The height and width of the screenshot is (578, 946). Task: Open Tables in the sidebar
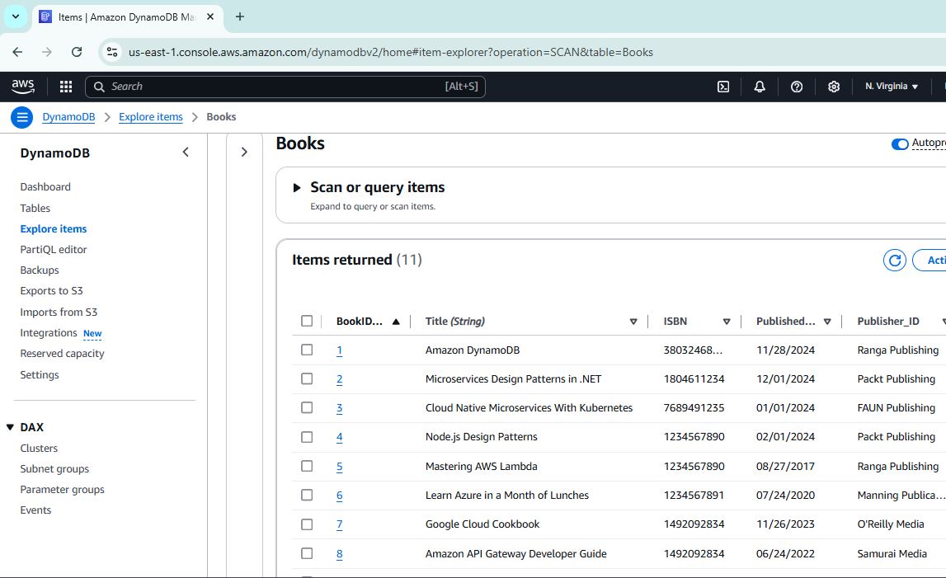pos(35,208)
